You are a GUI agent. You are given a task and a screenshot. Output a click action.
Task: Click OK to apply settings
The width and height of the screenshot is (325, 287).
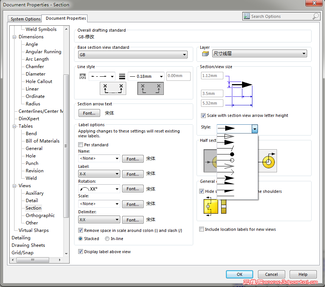click(x=239, y=274)
